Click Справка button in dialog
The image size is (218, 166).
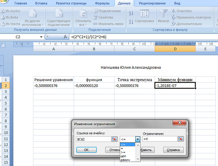pos(173,150)
